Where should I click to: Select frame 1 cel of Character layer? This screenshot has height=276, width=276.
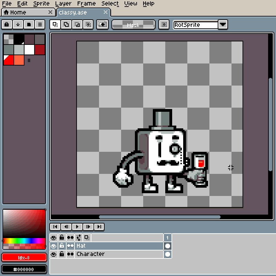pyautogui.click(x=168, y=254)
